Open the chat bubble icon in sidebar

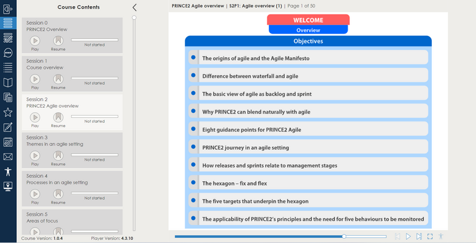tap(8, 53)
